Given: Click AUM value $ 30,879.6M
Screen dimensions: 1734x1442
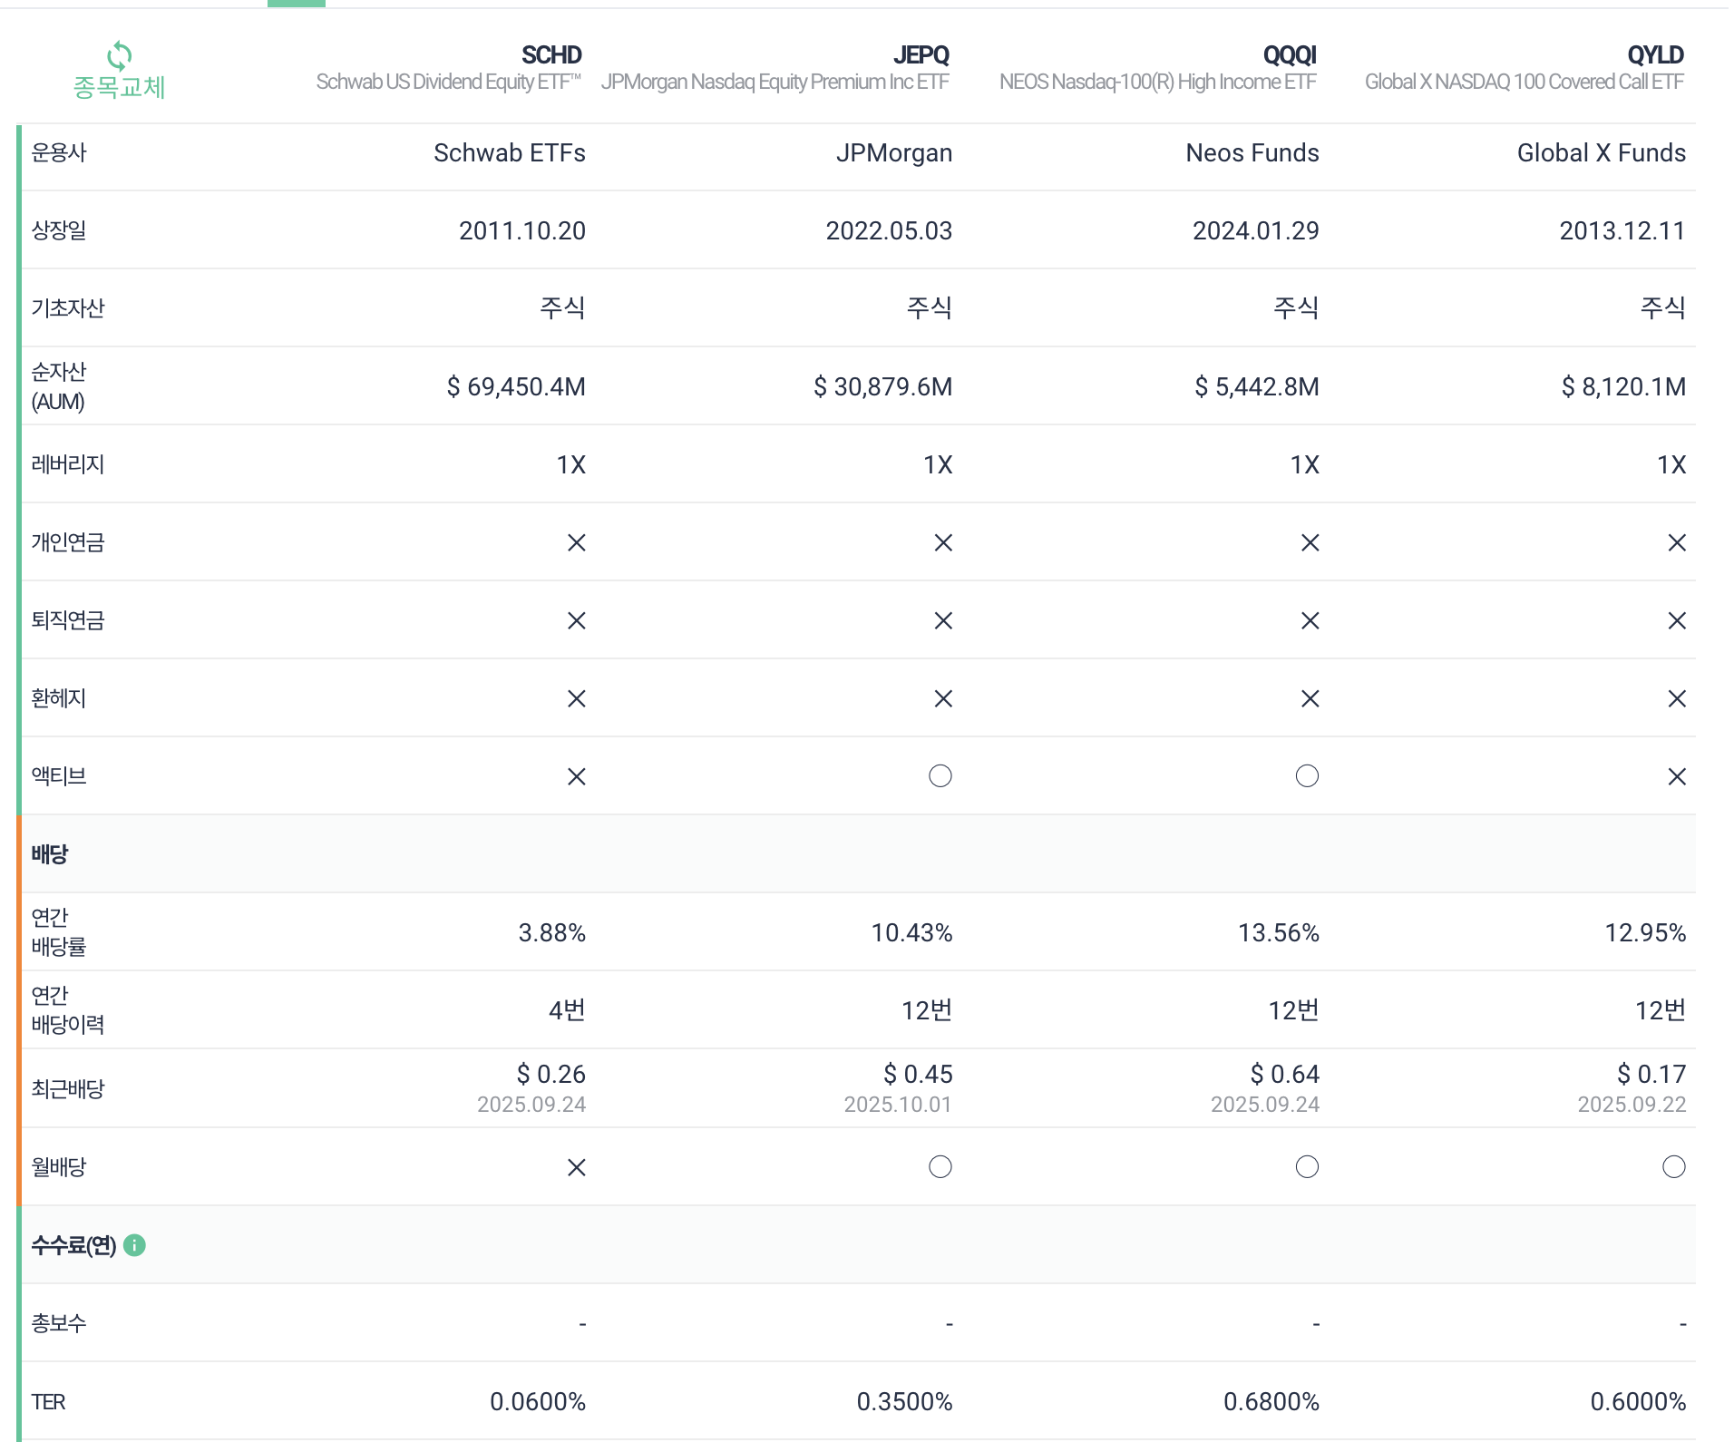Looking at the screenshot, I should [882, 386].
